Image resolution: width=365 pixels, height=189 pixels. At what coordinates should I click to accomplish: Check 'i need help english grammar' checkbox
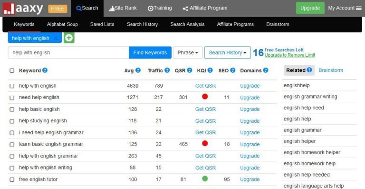click(12, 133)
